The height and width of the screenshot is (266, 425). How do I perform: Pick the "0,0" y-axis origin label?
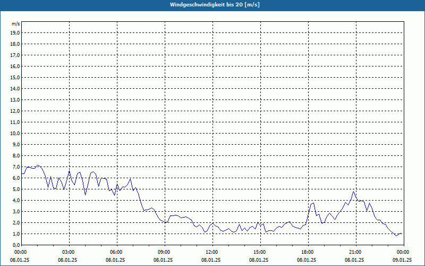(16, 245)
